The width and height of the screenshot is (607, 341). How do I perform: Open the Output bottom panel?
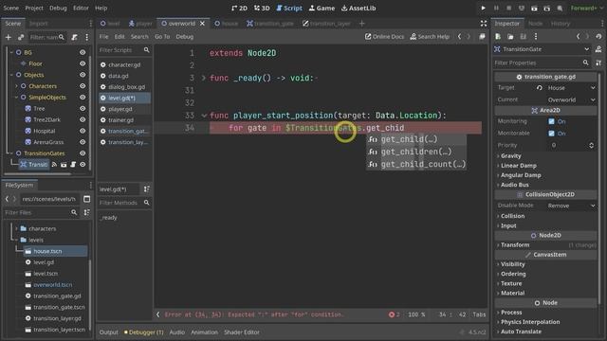tap(108, 332)
